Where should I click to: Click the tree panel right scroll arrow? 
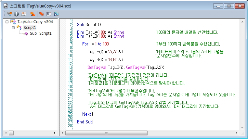point(55,133)
